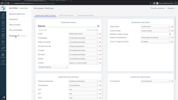
Task: Open ID контрагента dropdown in contact fields panel
Action: click(x=156, y=81)
